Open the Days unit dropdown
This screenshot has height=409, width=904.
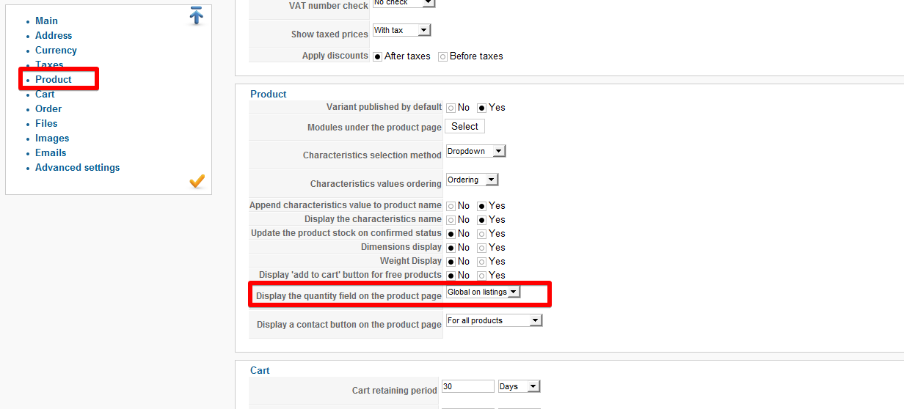coord(519,386)
